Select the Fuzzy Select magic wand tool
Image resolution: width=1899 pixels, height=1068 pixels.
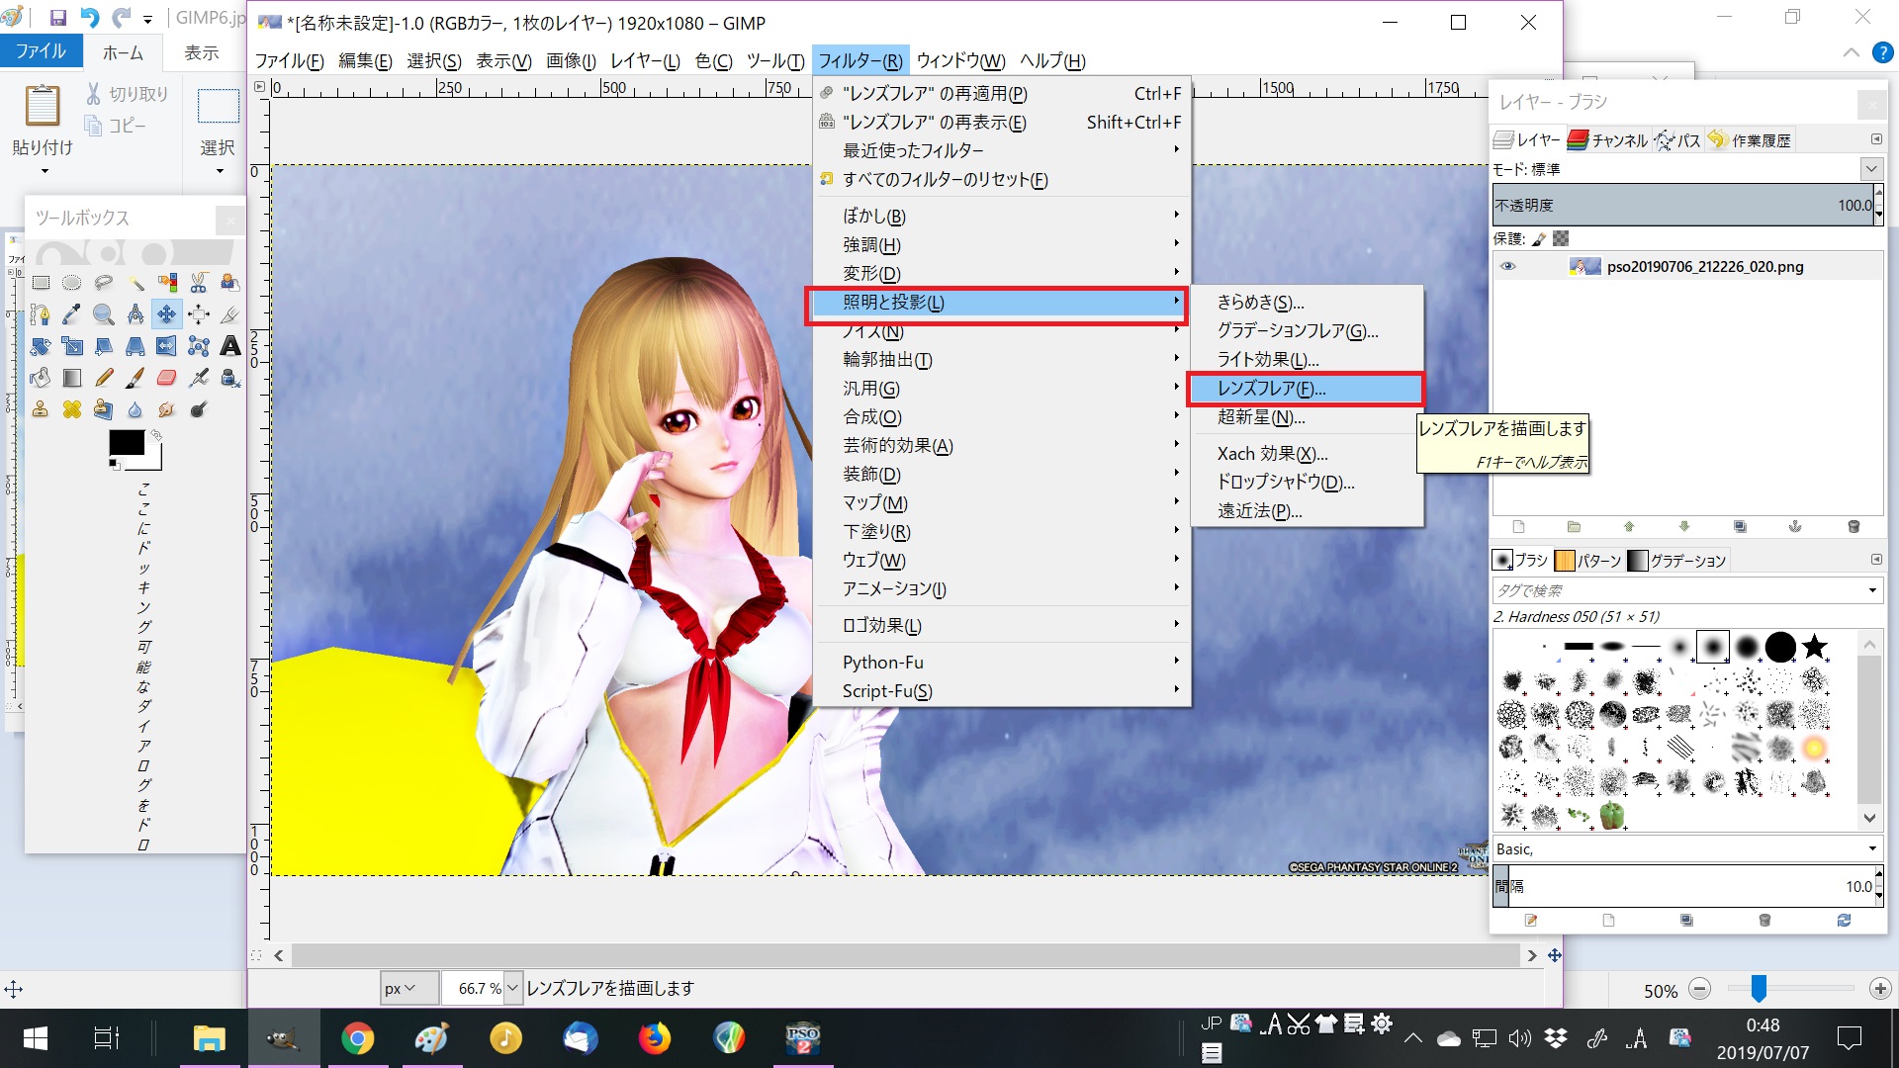click(x=136, y=283)
